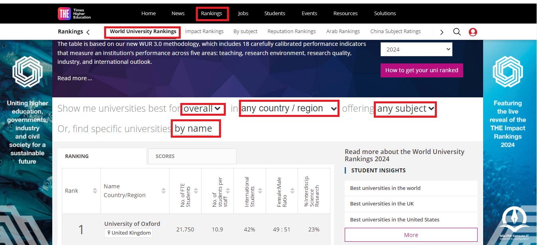Viewport: 537px width, 245px height.
Task: Select Reputation Rankings submenu item
Action: (292, 32)
